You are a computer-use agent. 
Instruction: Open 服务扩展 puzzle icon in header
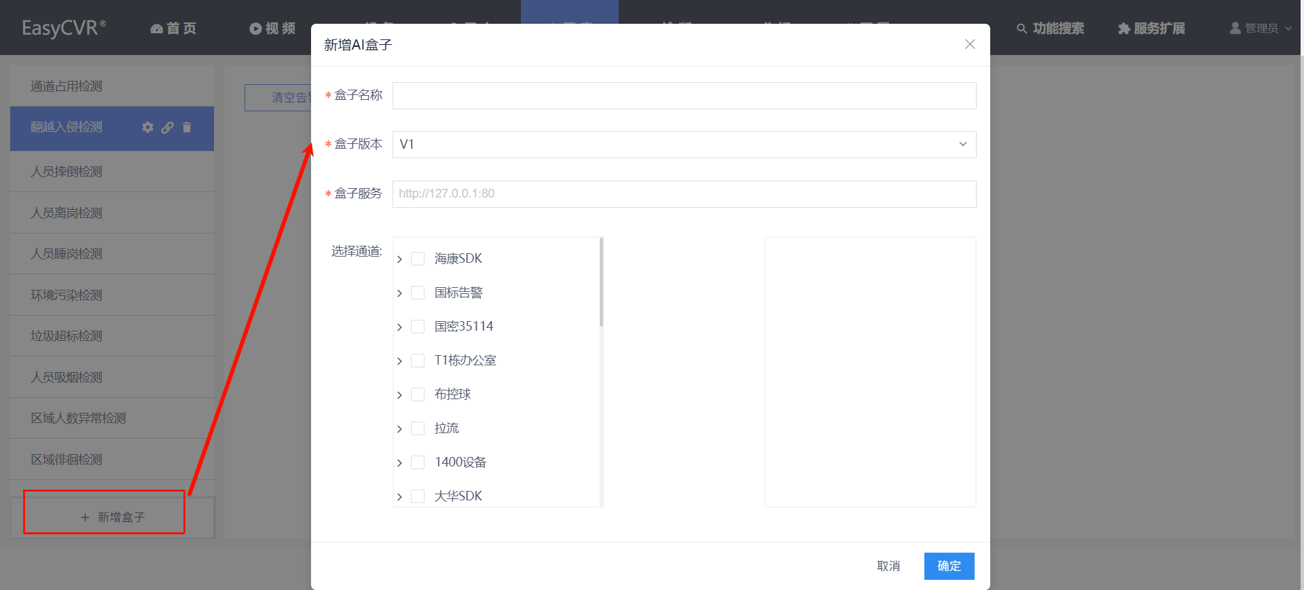coord(1124,29)
